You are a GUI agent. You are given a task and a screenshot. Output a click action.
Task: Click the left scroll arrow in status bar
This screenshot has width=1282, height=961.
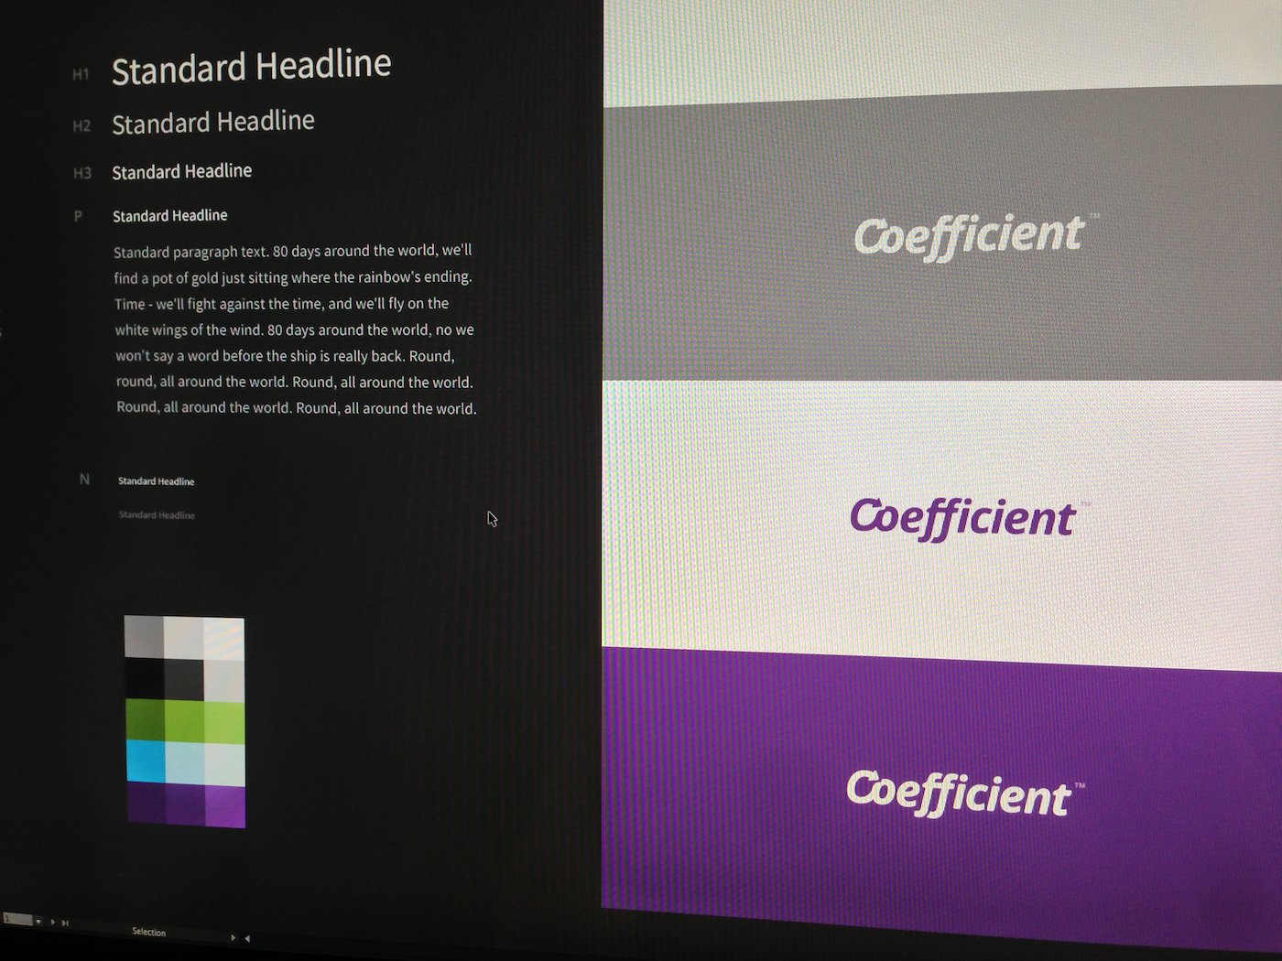pyautogui.click(x=246, y=938)
